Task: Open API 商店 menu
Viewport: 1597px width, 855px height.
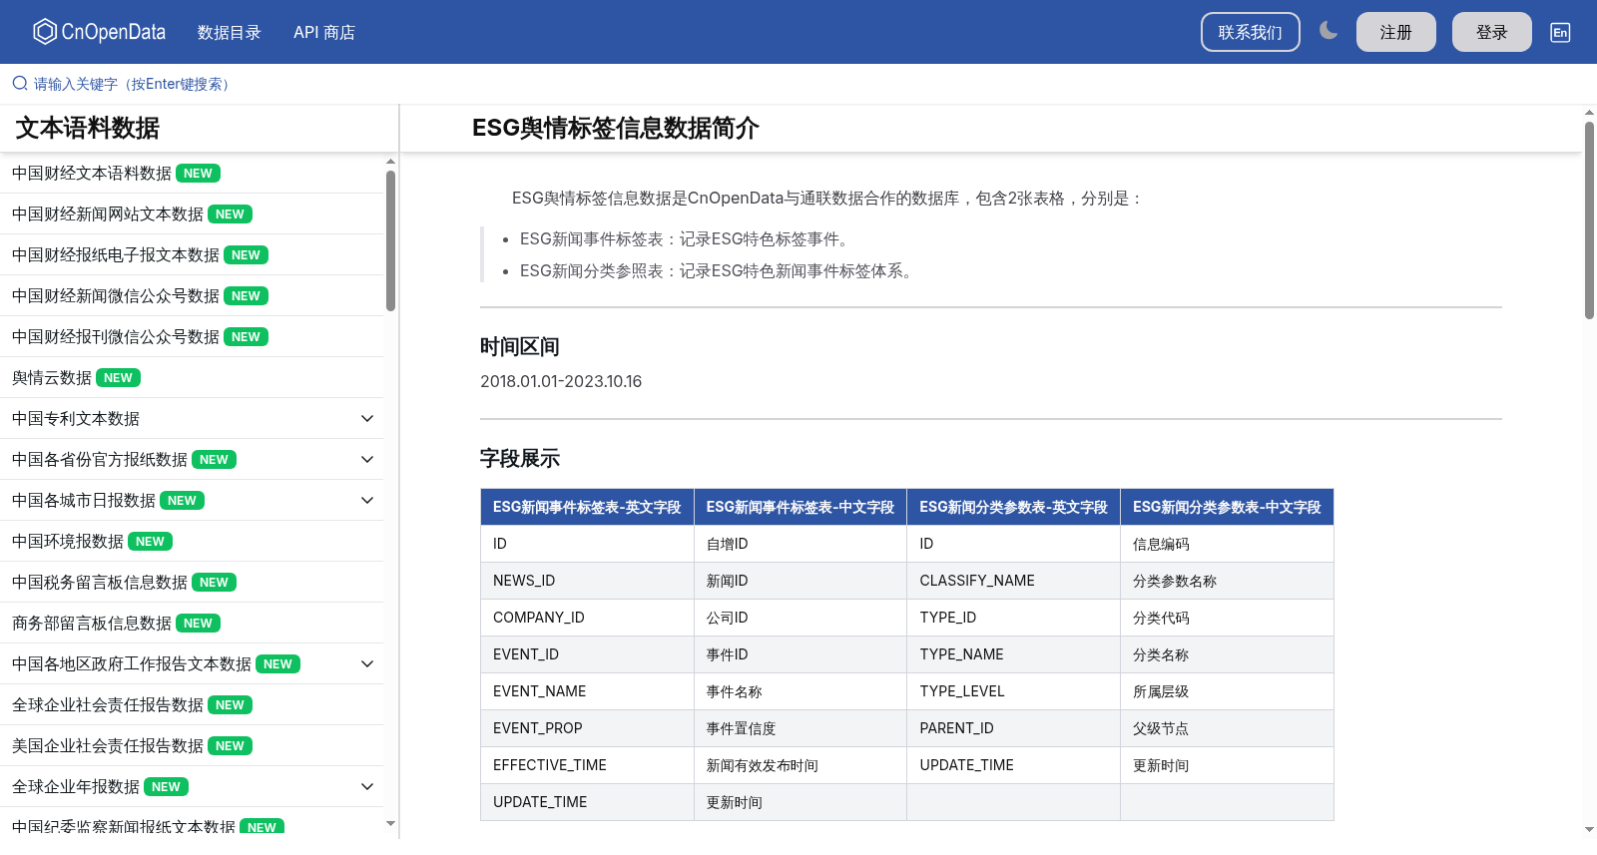Action: click(324, 32)
